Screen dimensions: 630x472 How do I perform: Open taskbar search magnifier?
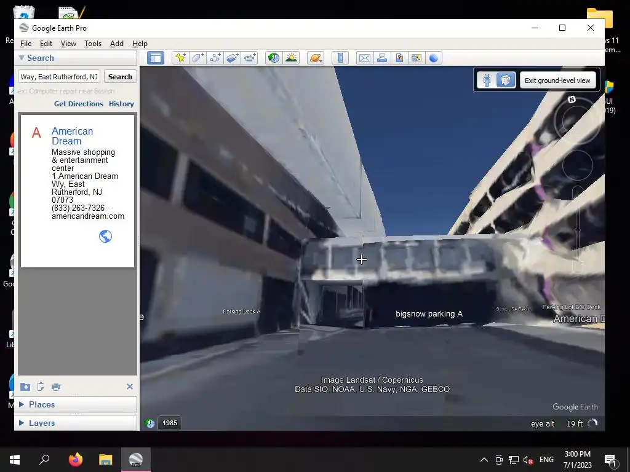[44, 460]
